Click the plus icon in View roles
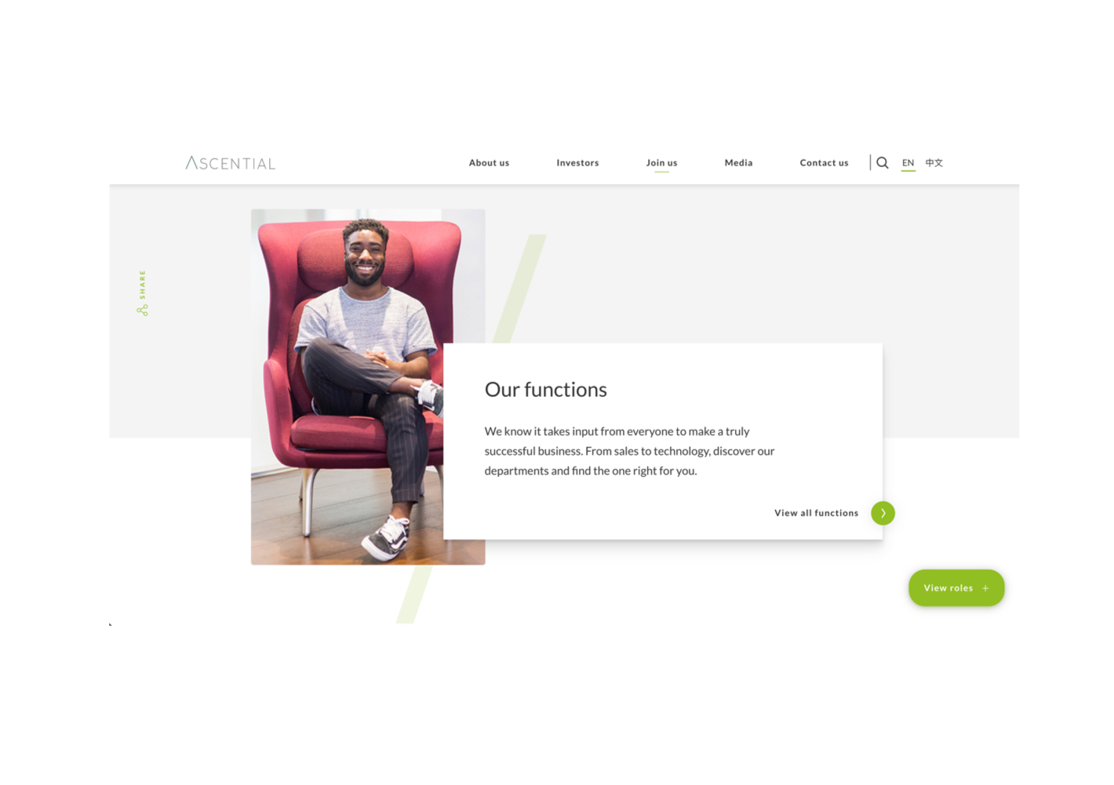The image size is (1114, 785). pyautogui.click(x=985, y=588)
